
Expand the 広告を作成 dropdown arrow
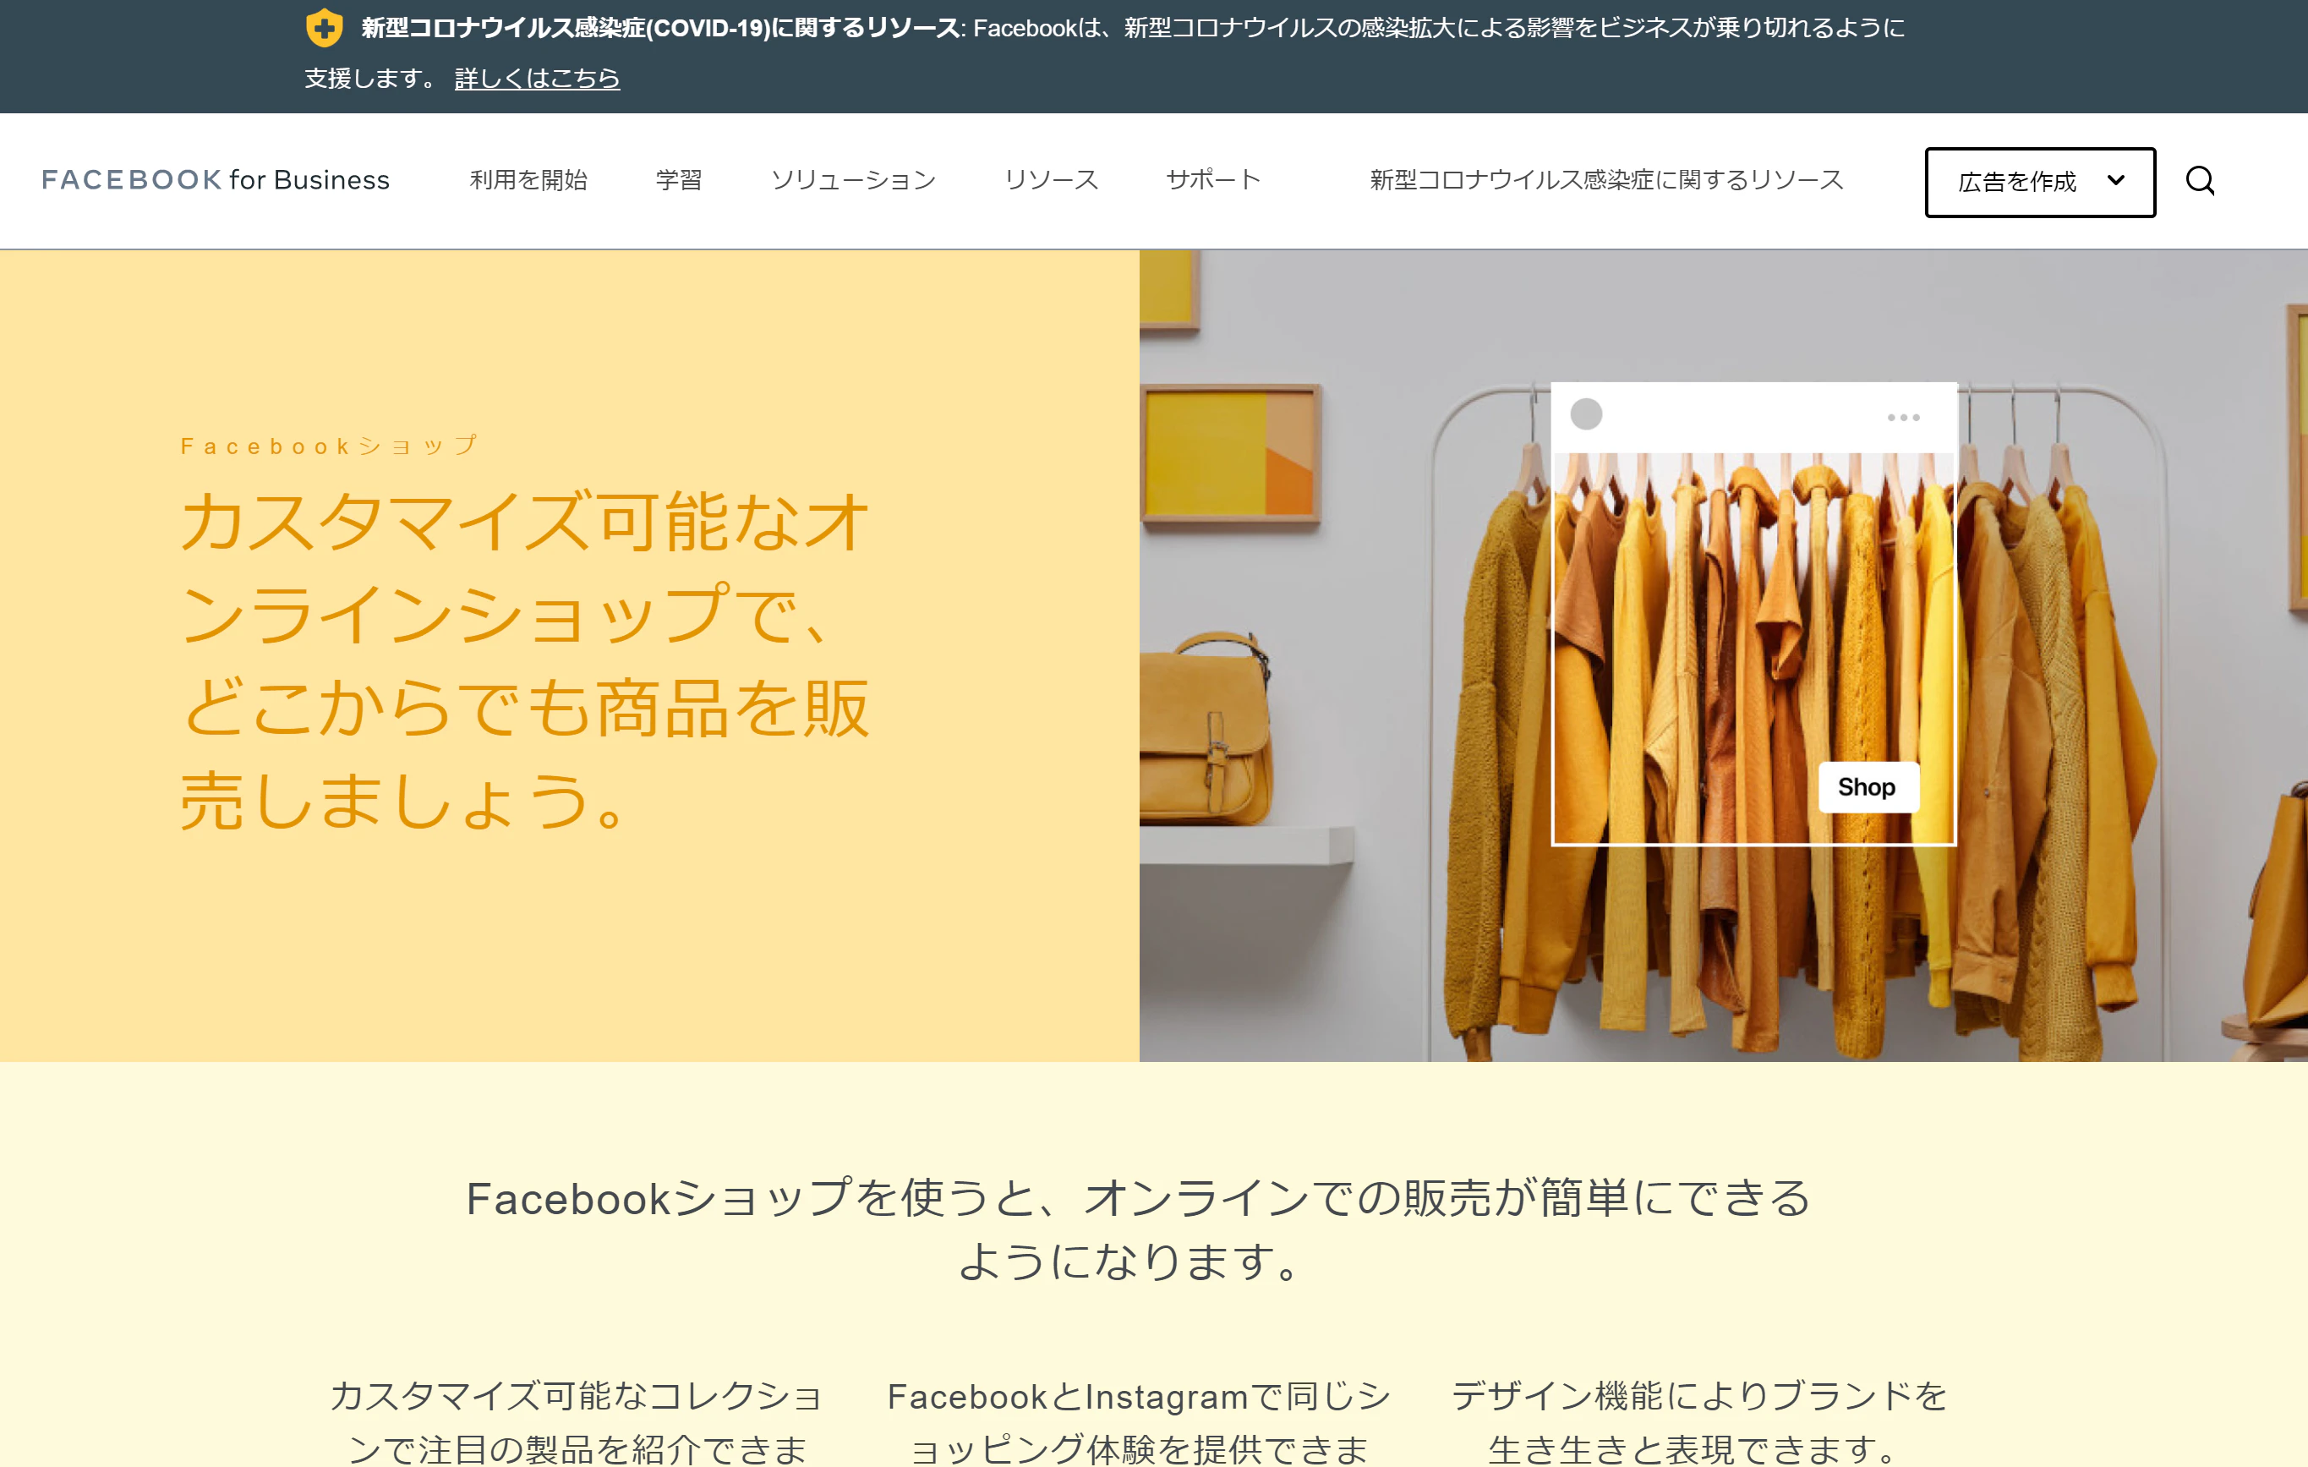(2115, 180)
